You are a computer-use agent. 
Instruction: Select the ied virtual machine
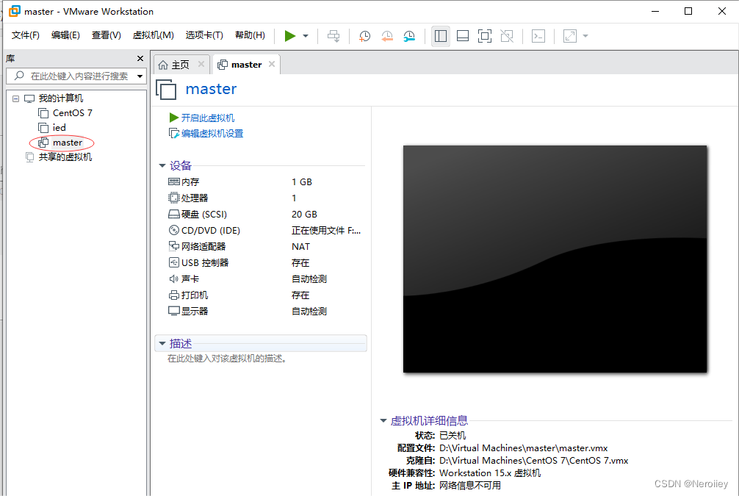[59, 128]
